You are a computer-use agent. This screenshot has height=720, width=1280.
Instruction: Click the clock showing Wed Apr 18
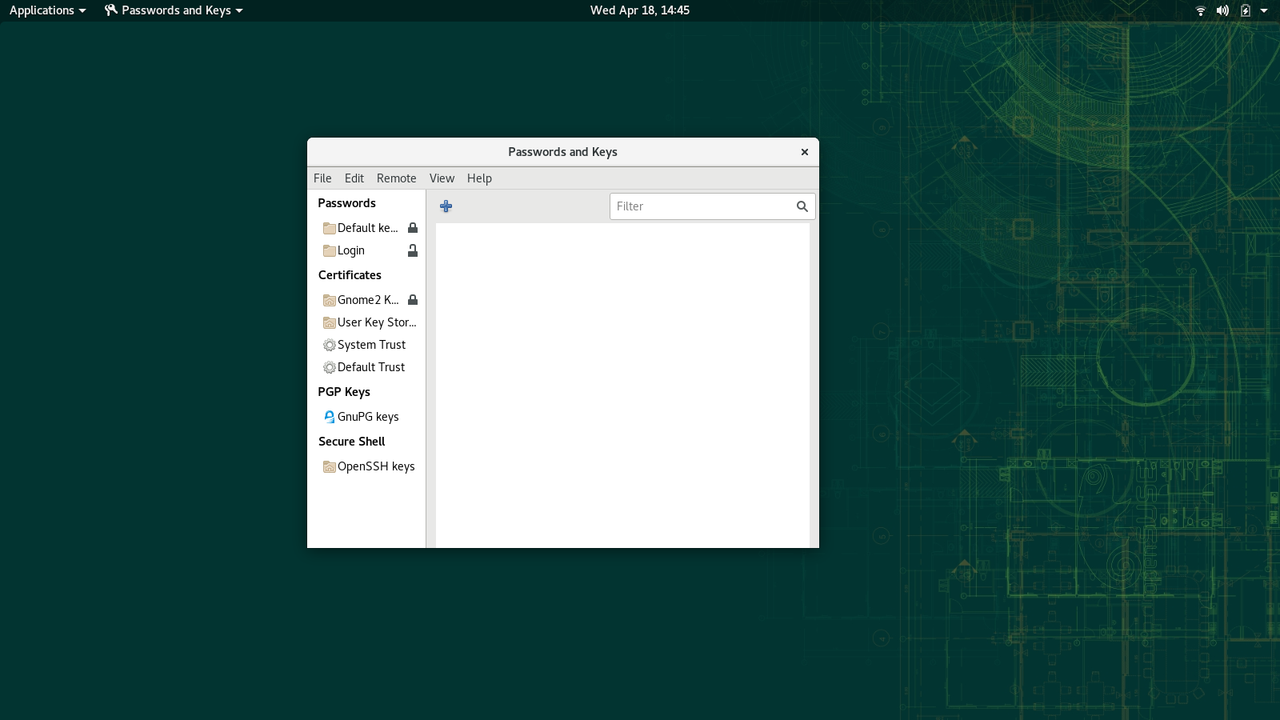pos(639,10)
